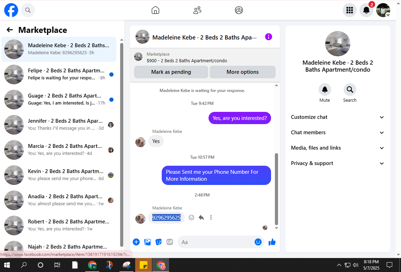
Task: Open the notifications bell
Action: point(366,10)
